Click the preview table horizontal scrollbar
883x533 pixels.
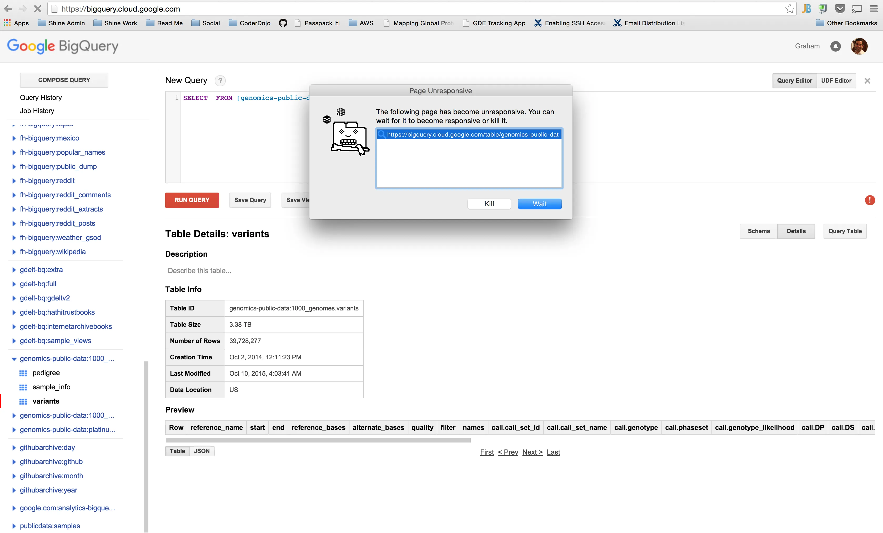tap(318, 440)
